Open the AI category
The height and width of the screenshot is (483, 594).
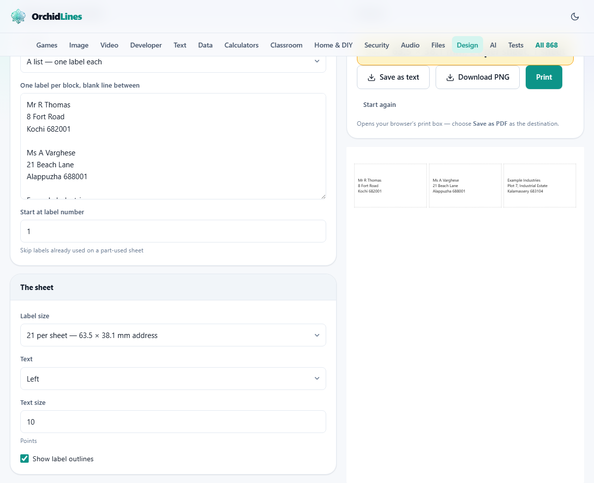pos(493,45)
